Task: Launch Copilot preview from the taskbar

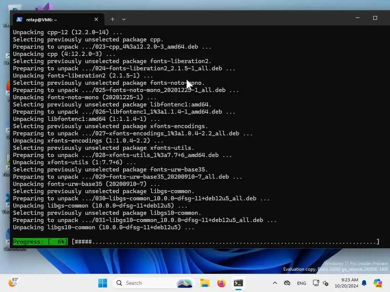Action: (378, 283)
